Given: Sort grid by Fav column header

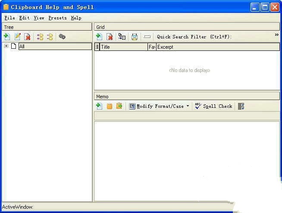Looking at the screenshot, I should pyautogui.click(x=152, y=47).
